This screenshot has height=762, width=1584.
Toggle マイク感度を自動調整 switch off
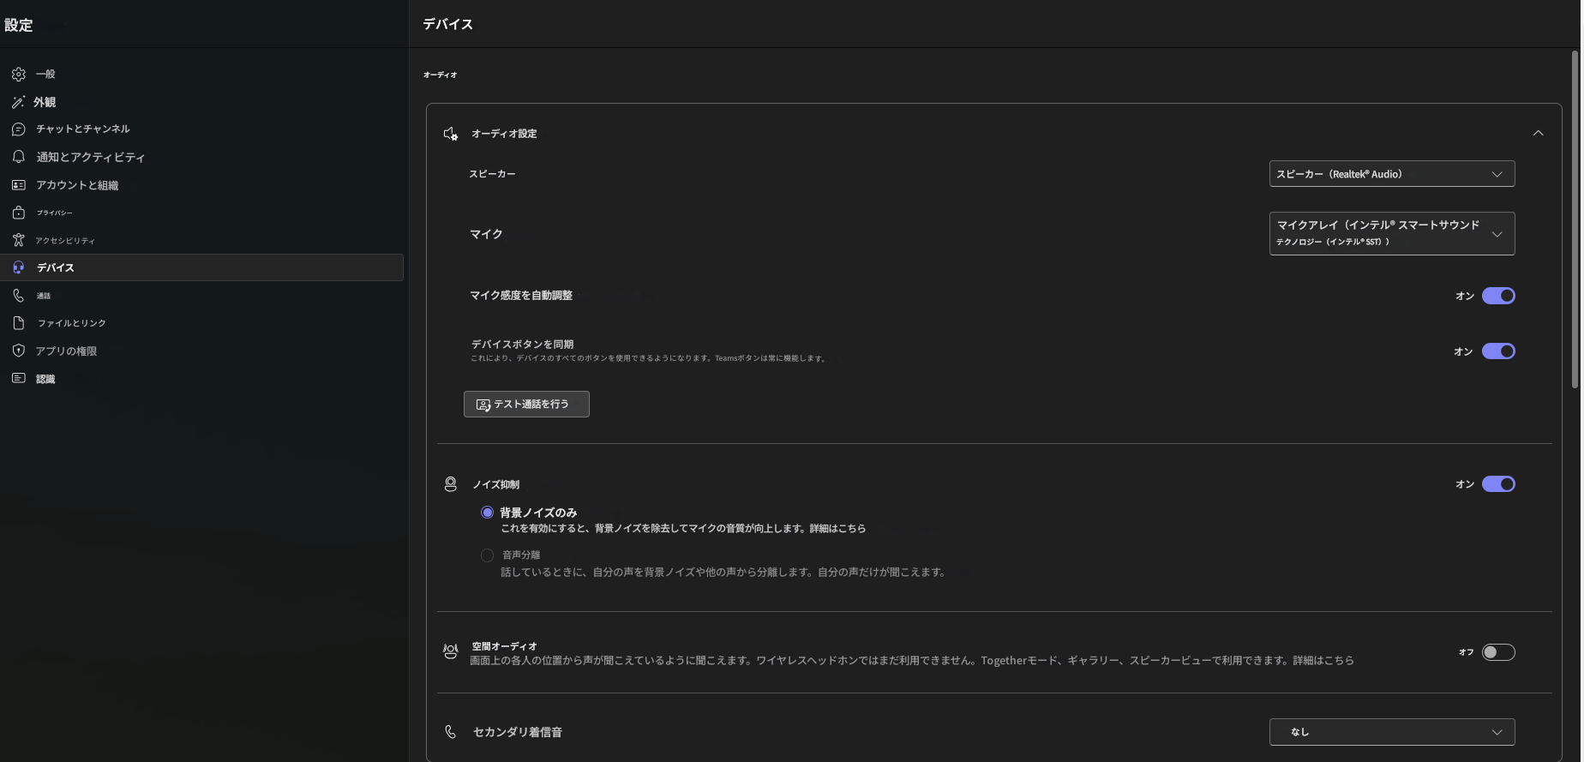pos(1498,296)
